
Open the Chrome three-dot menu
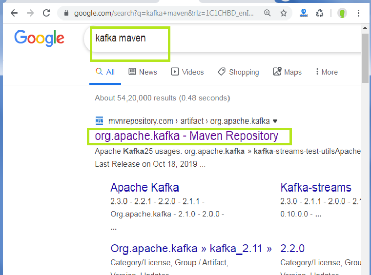click(358, 13)
